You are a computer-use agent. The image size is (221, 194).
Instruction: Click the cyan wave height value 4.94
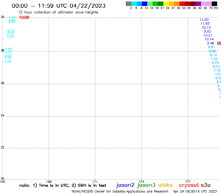click(10, 36)
